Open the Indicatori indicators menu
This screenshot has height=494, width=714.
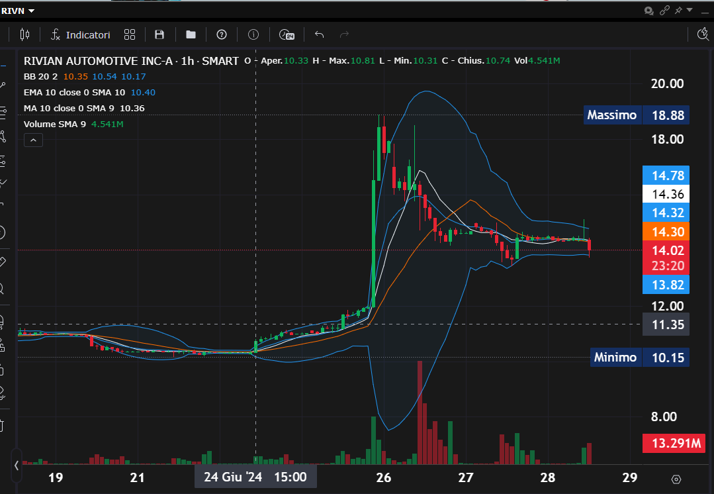(x=81, y=34)
